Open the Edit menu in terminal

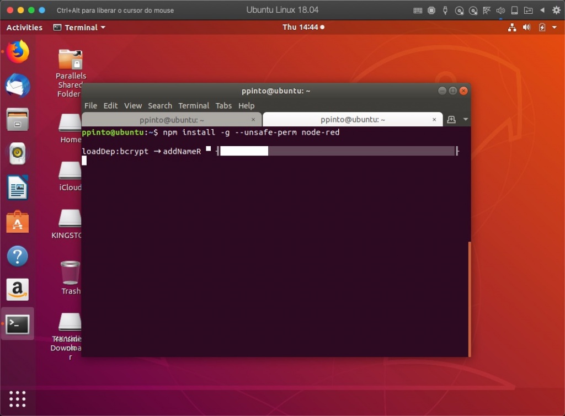[x=110, y=105]
